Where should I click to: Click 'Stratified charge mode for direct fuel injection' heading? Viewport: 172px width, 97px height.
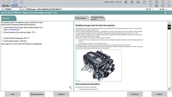tap(95, 25)
